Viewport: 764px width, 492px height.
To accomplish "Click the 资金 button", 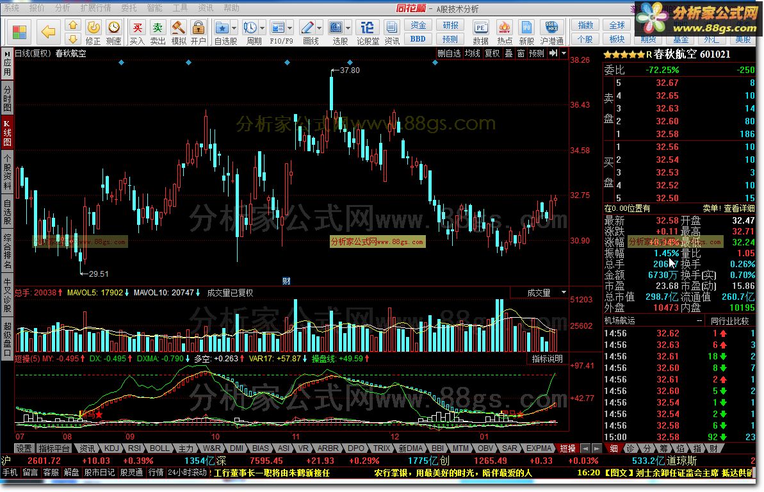I will pos(418,26).
